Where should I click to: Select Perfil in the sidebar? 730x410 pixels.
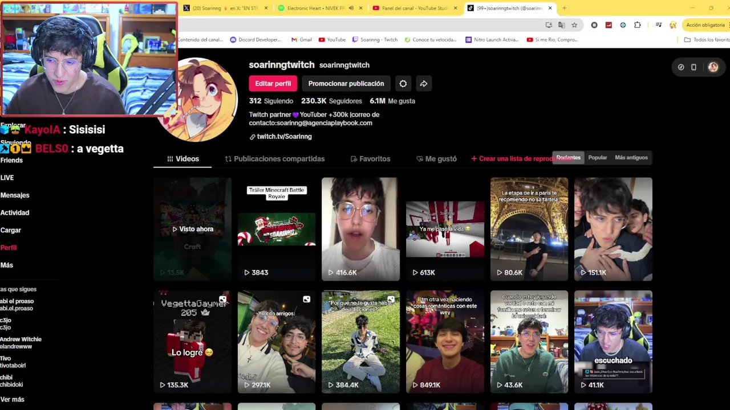(9, 248)
